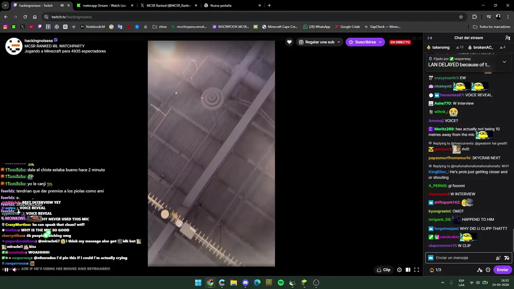Open the Regalar una sub dropdown
The height and width of the screenshot is (289, 514).
pyautogui.click(x=320, y=42)
